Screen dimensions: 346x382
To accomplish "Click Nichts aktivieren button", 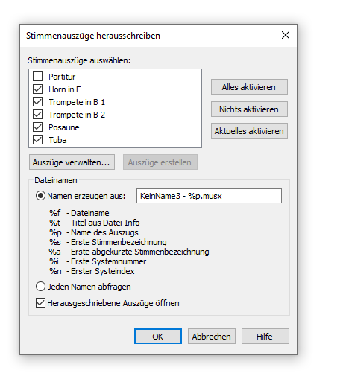I will coord(249,109).
